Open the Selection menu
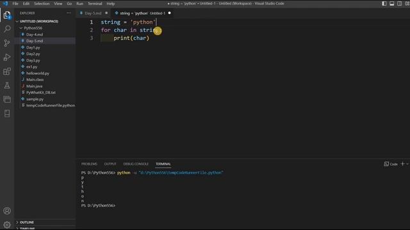Viewport: 410px width, 230px height. pos(42,4)
